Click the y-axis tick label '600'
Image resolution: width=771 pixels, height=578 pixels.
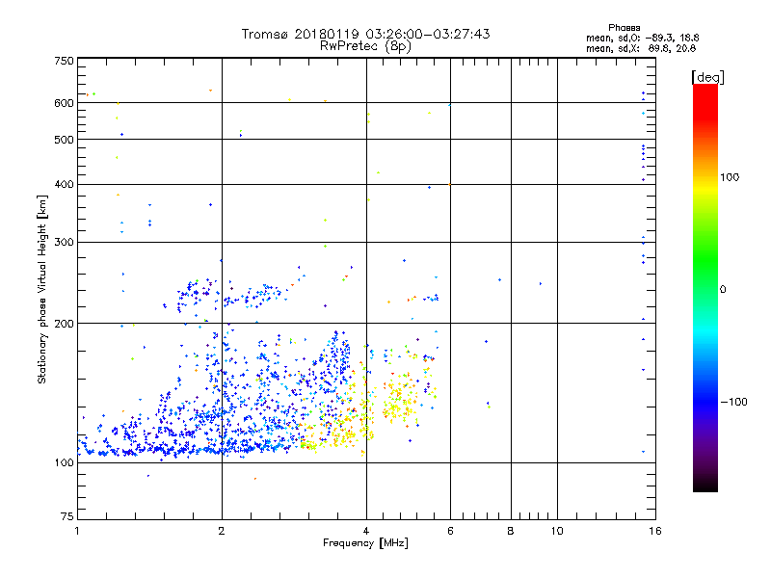click(64, 103)
